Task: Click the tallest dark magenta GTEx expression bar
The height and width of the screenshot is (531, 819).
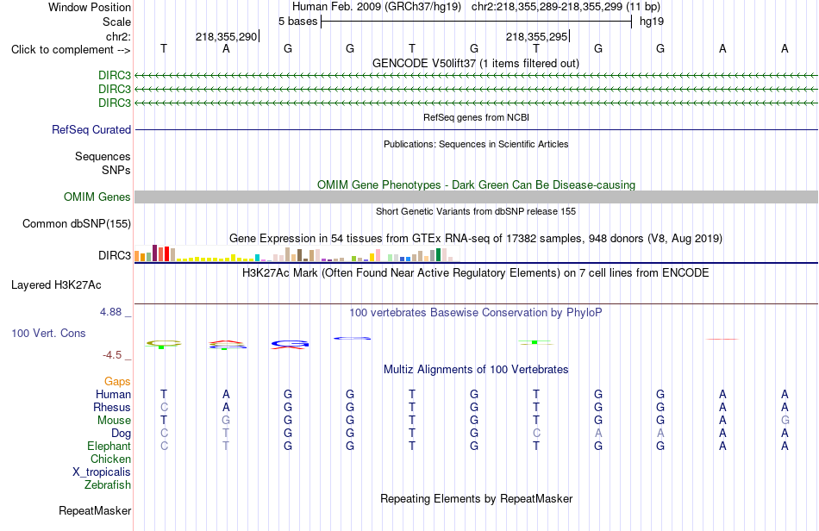Action: [154, 253]
